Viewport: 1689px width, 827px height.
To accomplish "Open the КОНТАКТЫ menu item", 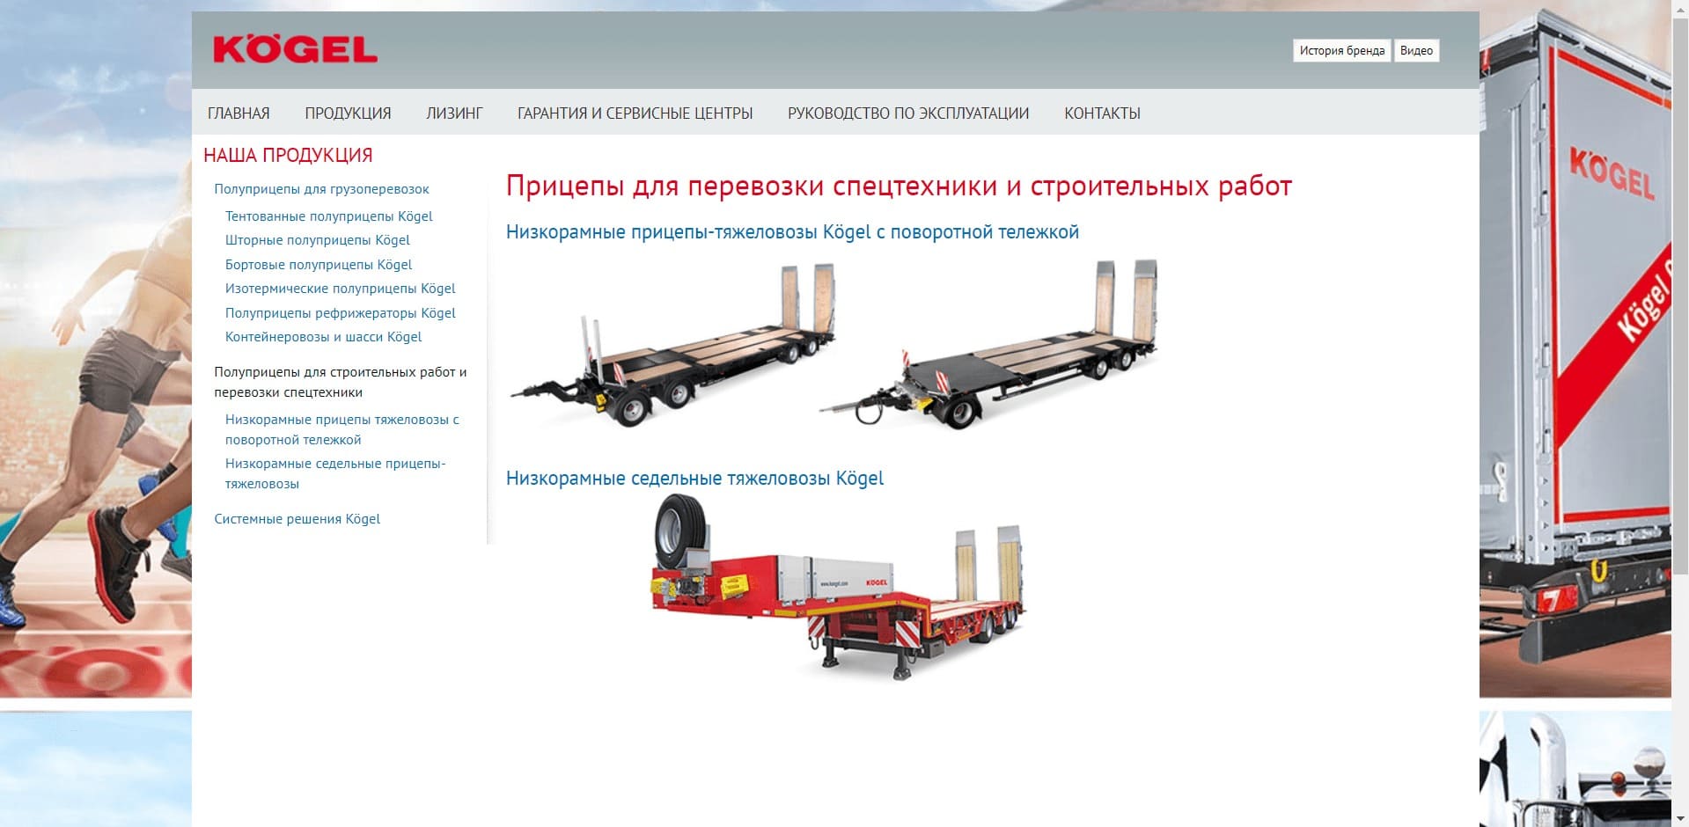I will click(x=1102, y=113).
